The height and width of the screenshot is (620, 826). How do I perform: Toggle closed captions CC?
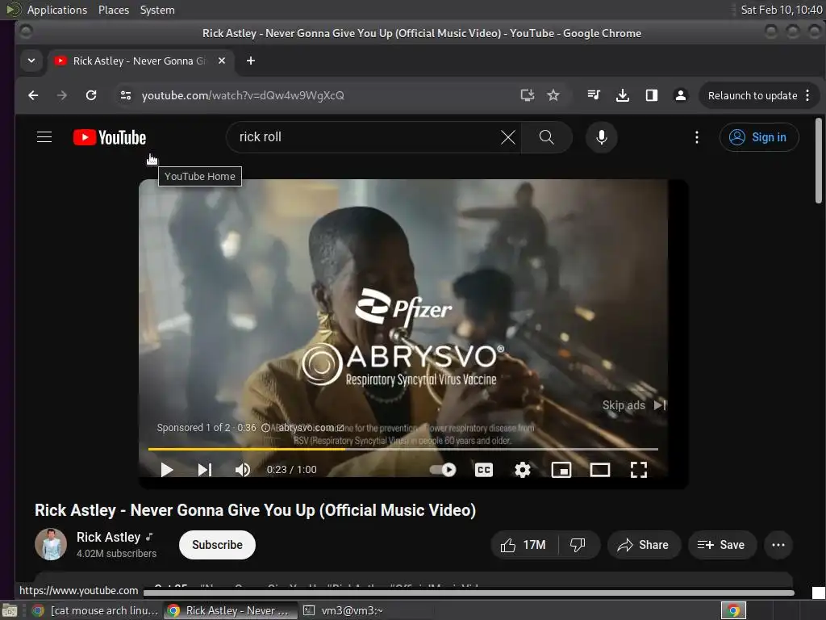coord(484,470)
